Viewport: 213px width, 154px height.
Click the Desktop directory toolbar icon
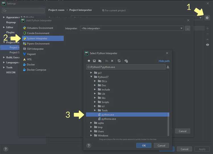click(x=94, y=61)
